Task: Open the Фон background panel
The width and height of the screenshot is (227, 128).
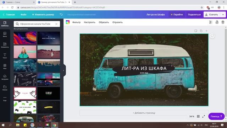Action: pos(5,66)
